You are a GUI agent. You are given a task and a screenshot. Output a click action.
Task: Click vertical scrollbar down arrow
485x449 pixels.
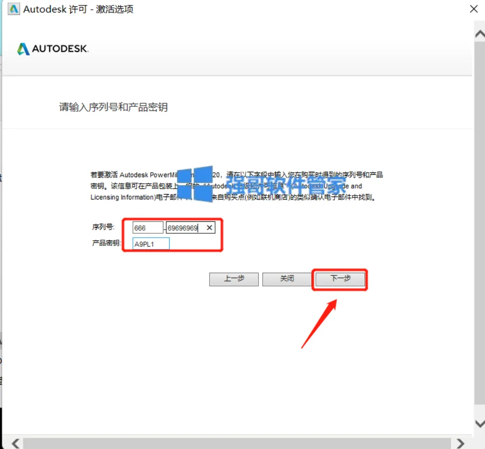click(480, 423)
